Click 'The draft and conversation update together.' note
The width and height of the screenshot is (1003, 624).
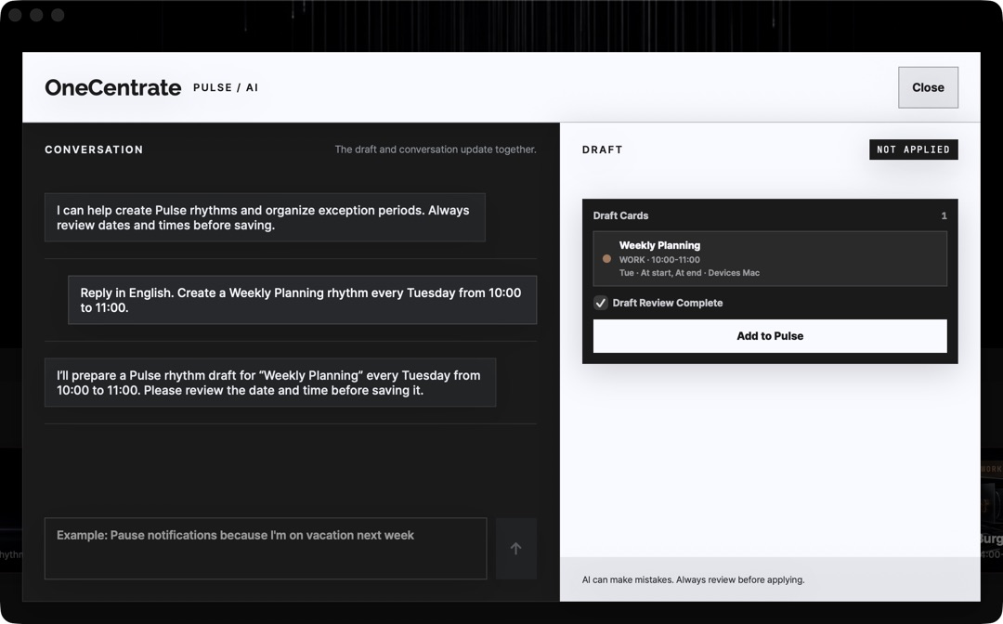[435, 149]
